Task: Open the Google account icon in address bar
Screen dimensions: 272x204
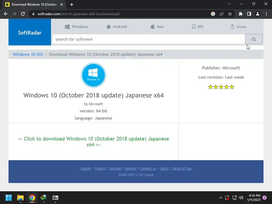Action: tap(213, 14)
